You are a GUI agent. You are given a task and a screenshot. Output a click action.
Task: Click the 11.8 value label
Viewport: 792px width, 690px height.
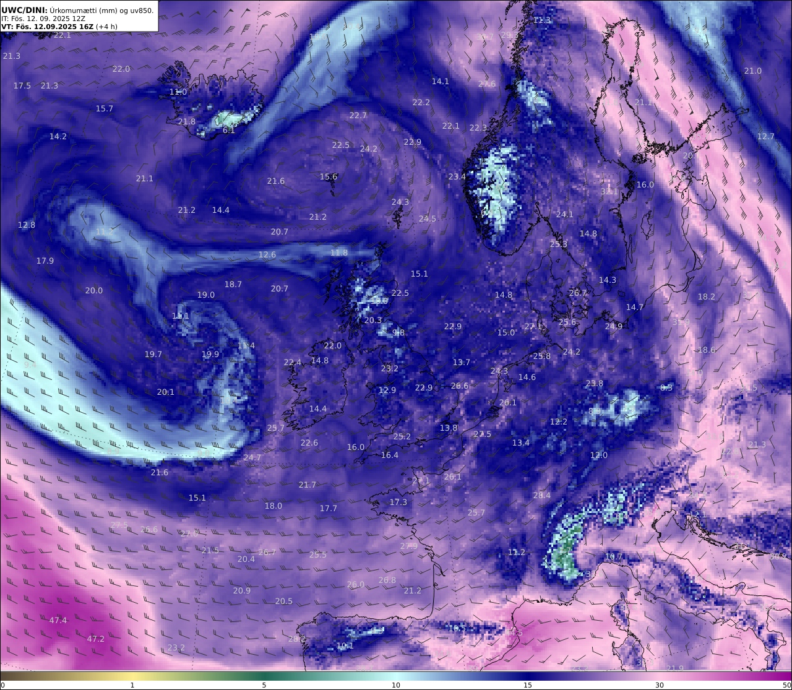click(x=339, y=252)
